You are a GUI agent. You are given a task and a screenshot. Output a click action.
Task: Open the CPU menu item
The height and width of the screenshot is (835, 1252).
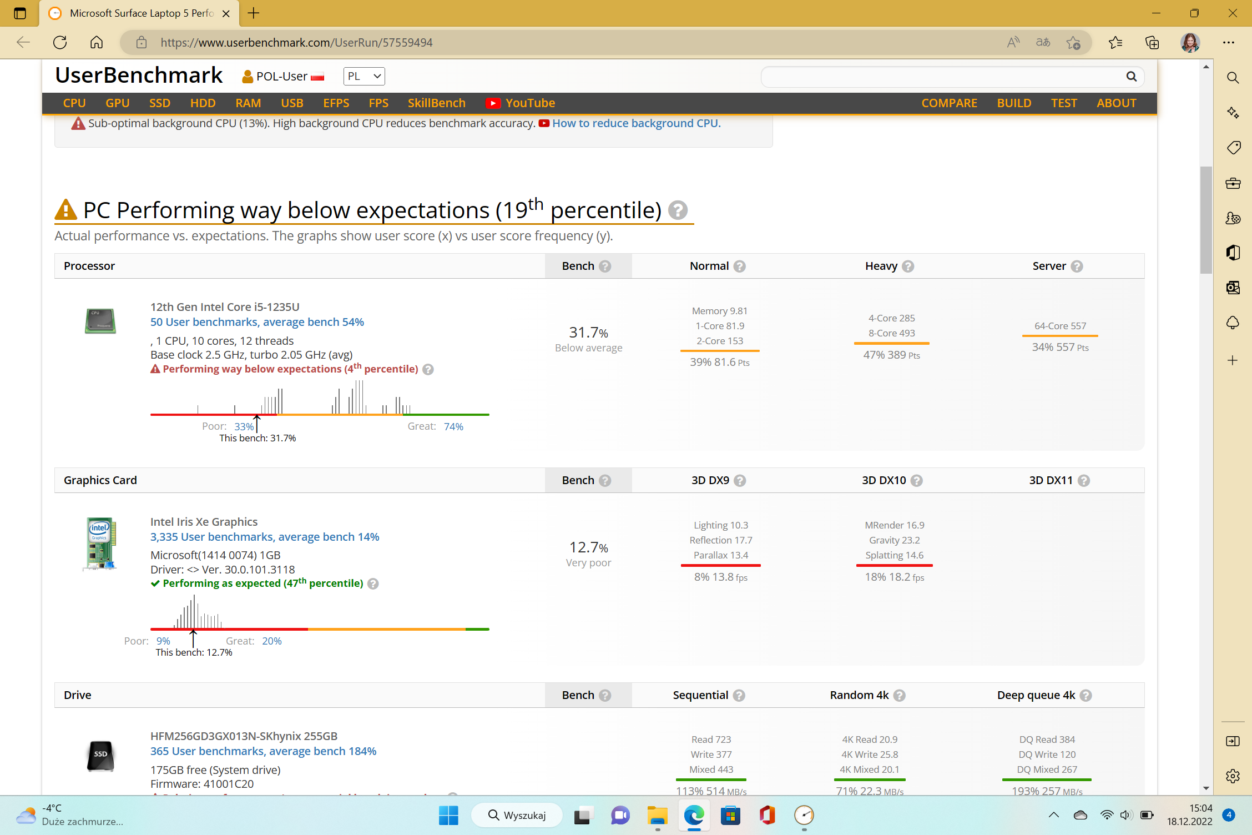click(x=74, y=103)
